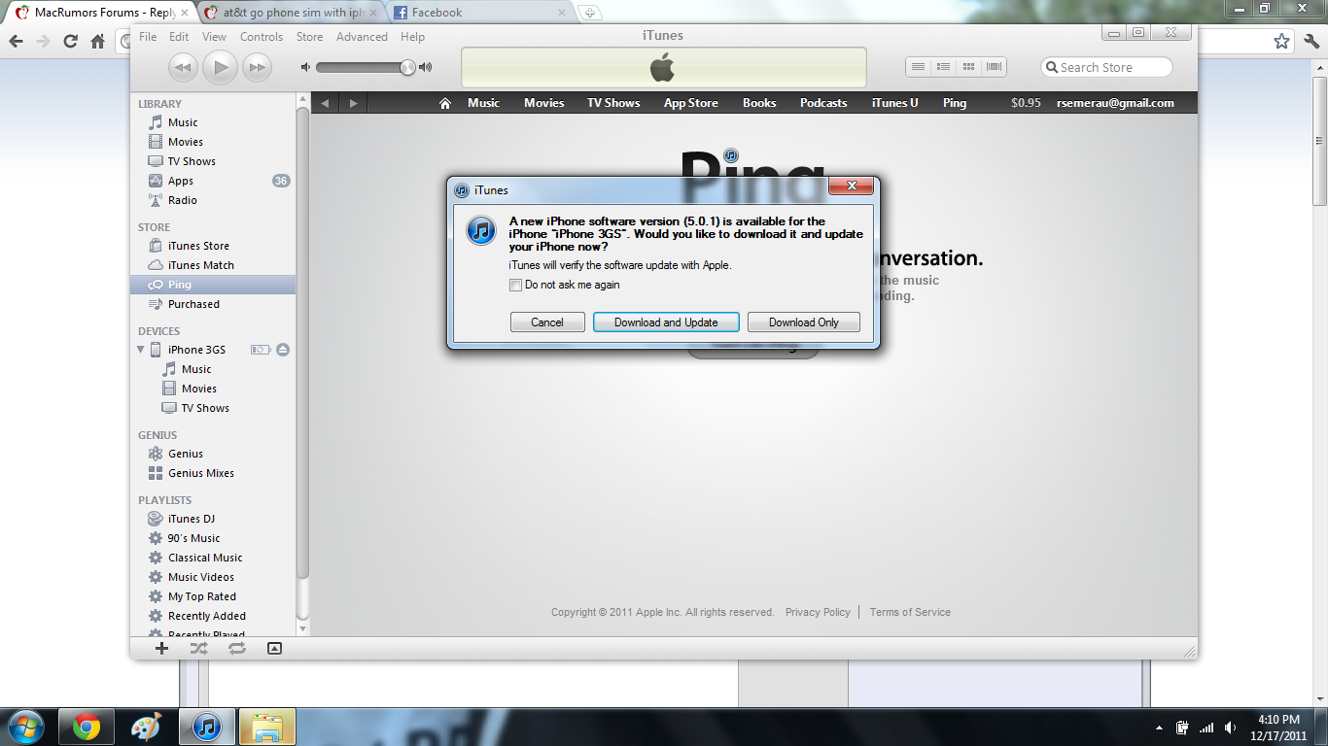Click the Previous track rewind button
The height and width of the screenshot is (746, 1328).
183,67
